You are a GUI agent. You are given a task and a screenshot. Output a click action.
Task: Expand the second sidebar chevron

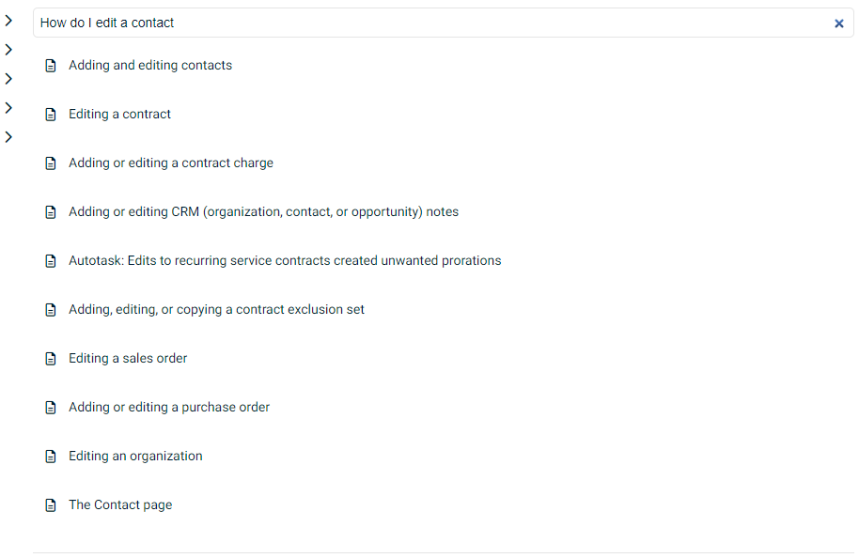pos(8,50)
